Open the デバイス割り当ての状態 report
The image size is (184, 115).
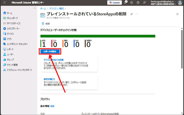54,60
